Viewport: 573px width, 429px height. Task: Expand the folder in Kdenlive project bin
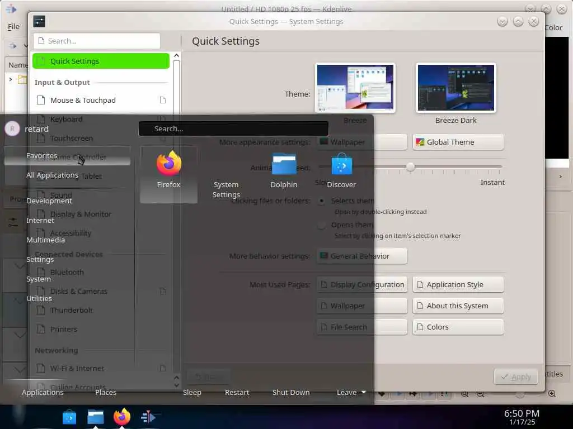click(11, 79)
